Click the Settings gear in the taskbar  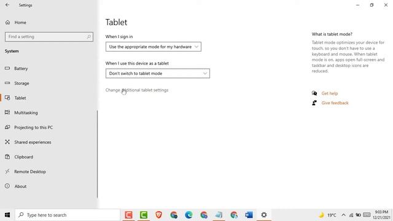click(264, 215)
